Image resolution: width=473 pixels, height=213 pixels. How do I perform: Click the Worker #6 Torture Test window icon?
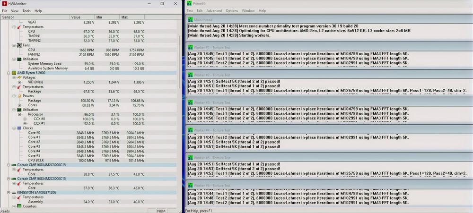190,186
